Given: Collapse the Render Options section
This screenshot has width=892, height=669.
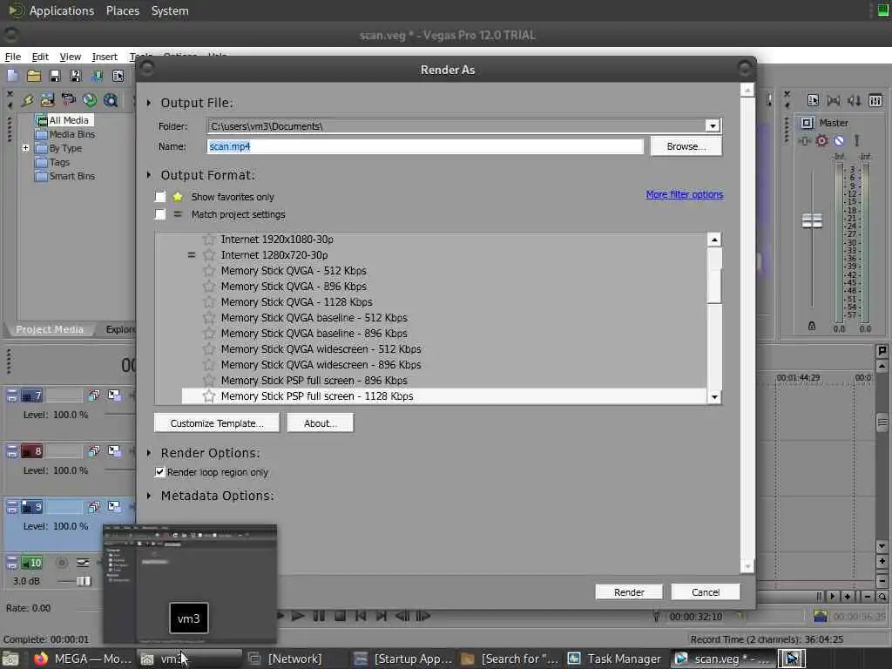Looking at the screenshot, I should click(149, 453).
